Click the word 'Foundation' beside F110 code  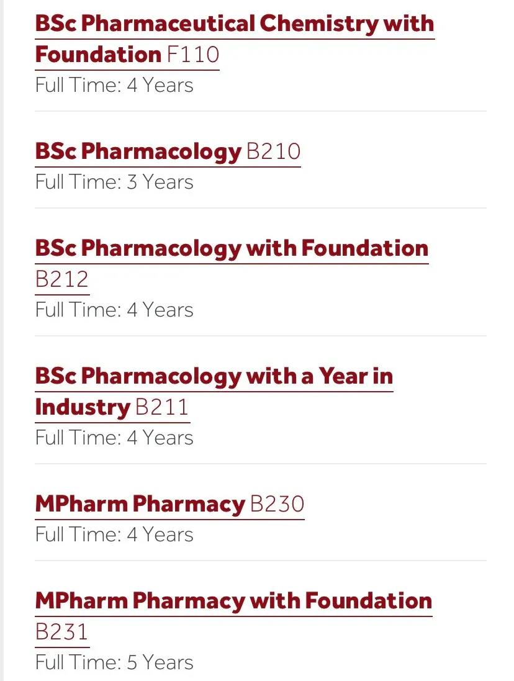point(99,55)
